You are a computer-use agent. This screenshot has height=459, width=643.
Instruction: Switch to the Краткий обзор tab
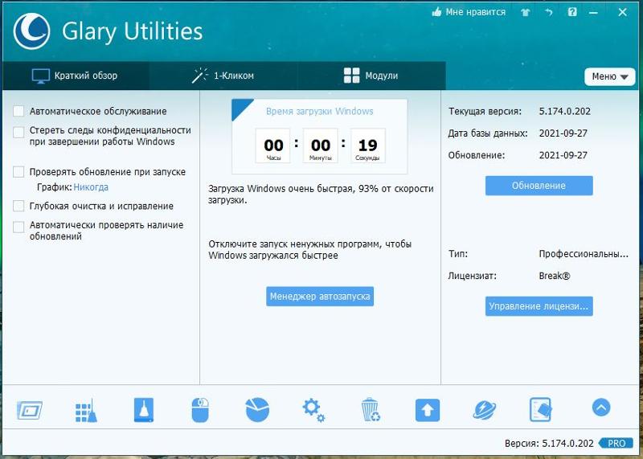tap(76, 76)
